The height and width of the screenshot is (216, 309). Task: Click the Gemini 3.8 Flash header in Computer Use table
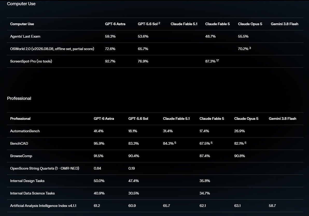click(285, 24)
